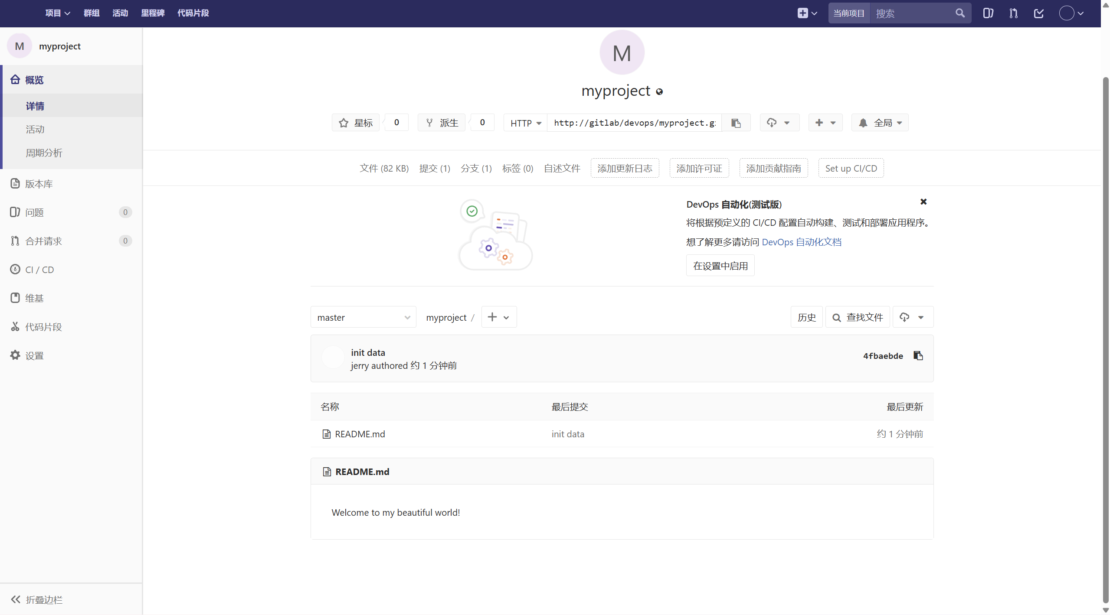The width and height of the screenshot is (1110, 615).
Task: Open merge requests icon in top bar
Action: click(1013, 13)
